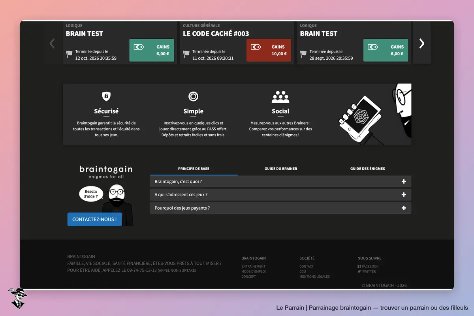474x316 pixels.
Task: Open the Mode d'emploi footer link
Action: point(254,272)
